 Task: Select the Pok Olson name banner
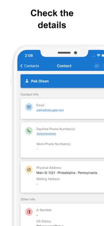click(62, 81)
